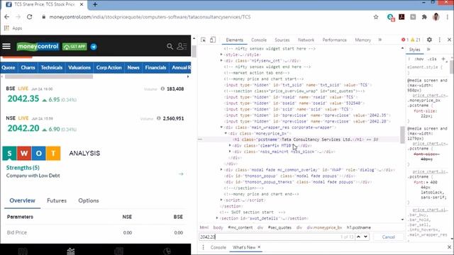Add new style rule plus icon
This screenshot has height=255, width=454.
(443, 59)
